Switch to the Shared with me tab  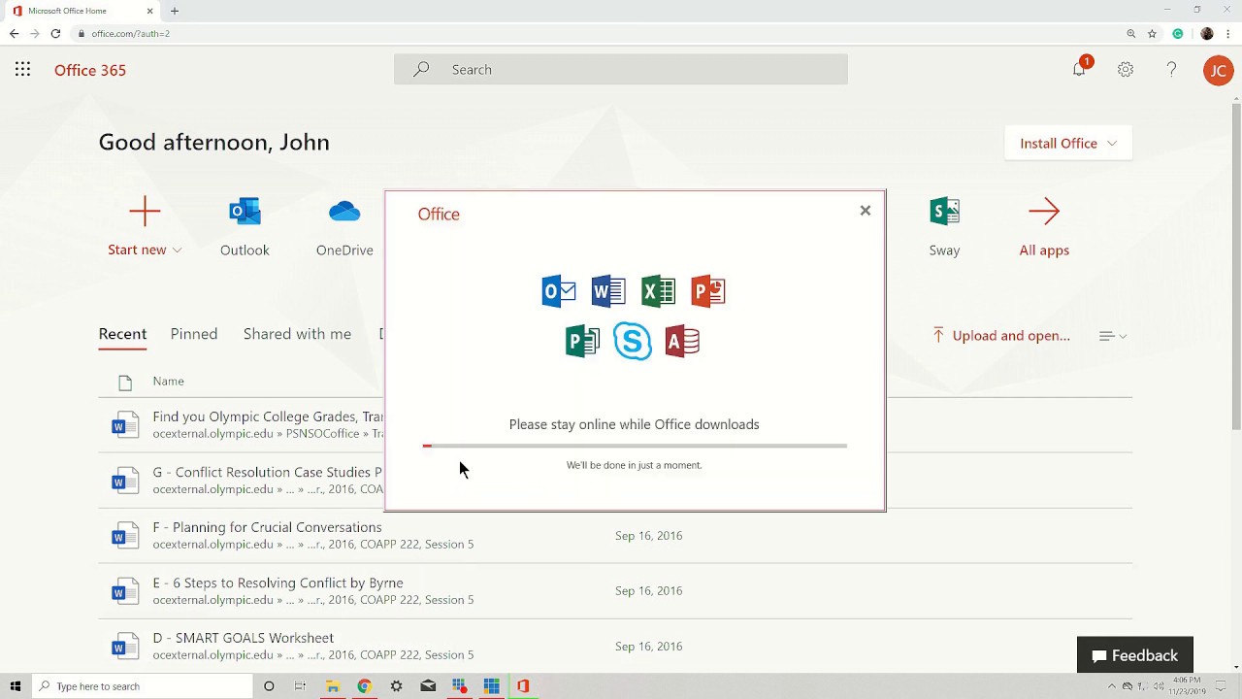click(297, 334)
